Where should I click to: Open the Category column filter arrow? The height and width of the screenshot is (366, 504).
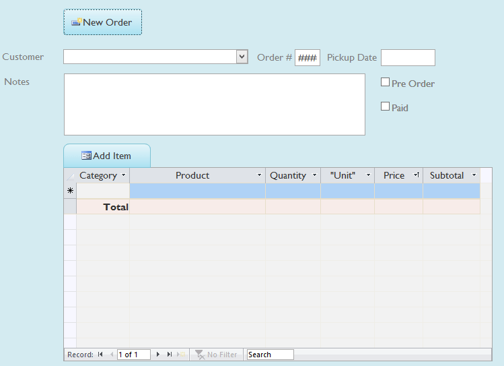(x=123, y=175)
